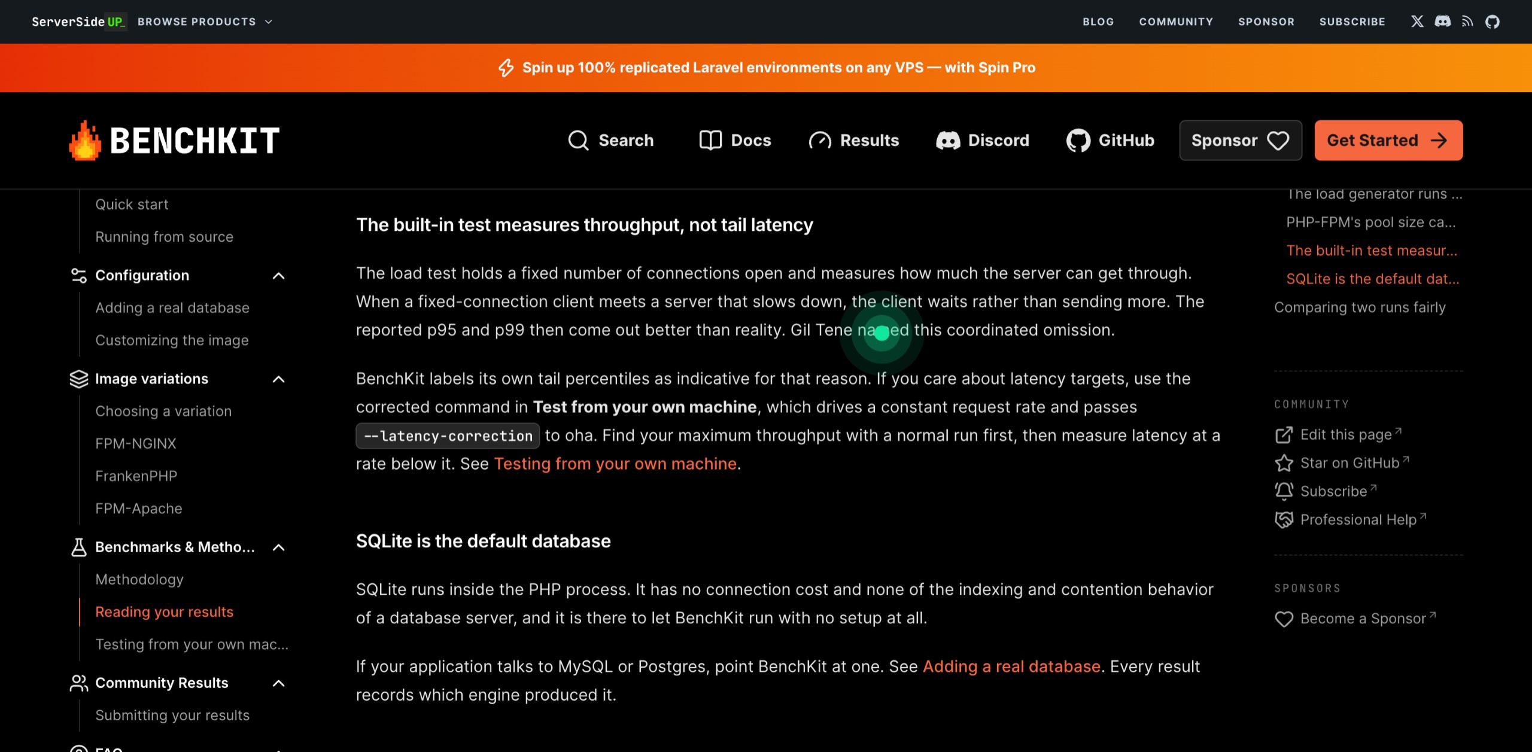Click the magnifier Search icon
Viewport: 1532px width, 752px height.
click(x=578, y=141)
